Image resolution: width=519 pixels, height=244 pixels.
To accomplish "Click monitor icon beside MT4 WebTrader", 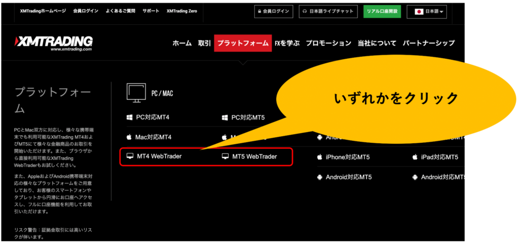I will pyautogui.click(x=130, y=156).
